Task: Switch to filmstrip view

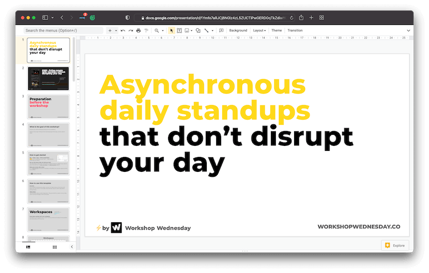Action: pos(28,247)
